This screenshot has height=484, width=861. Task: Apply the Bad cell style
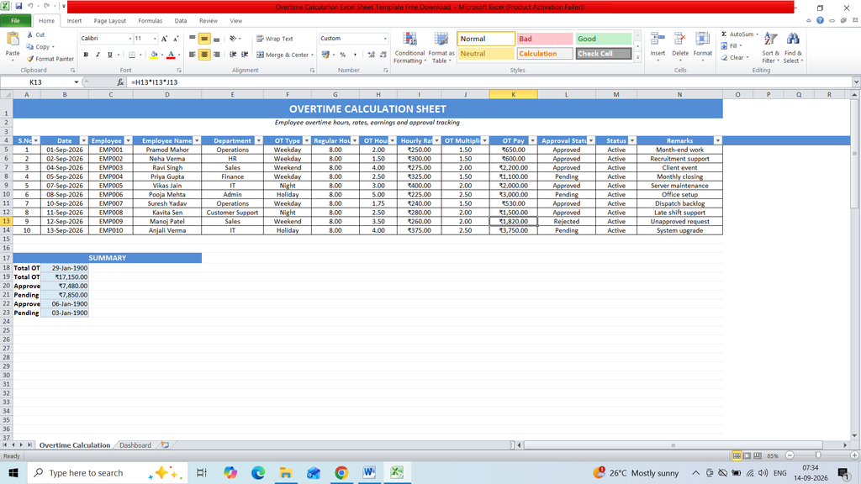[544, 39]
